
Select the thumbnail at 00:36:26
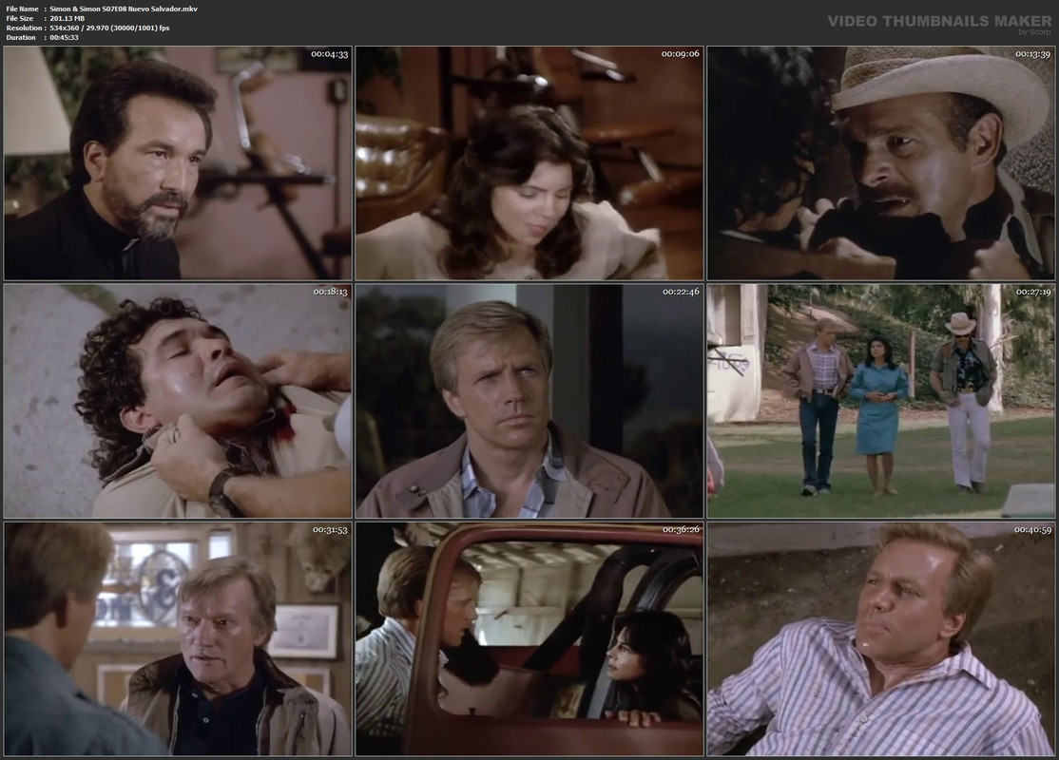click(529, 638)
